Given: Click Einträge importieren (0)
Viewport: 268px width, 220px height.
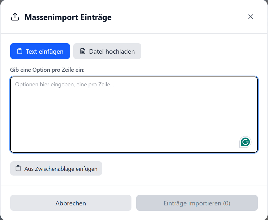Looking at the screenshot, I should [x=197, y=203].
